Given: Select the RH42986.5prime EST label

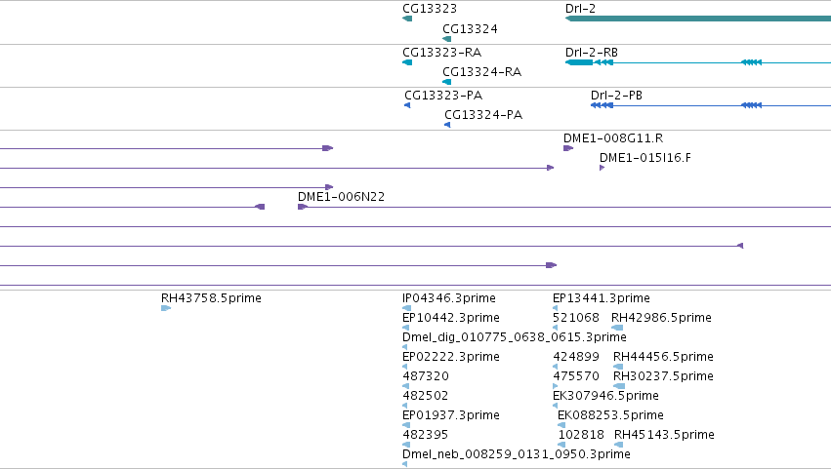Looking at the screenshot, I should [x=661, y=318].
